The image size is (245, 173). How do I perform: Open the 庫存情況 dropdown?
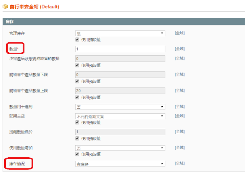click(x=120, y=164)
